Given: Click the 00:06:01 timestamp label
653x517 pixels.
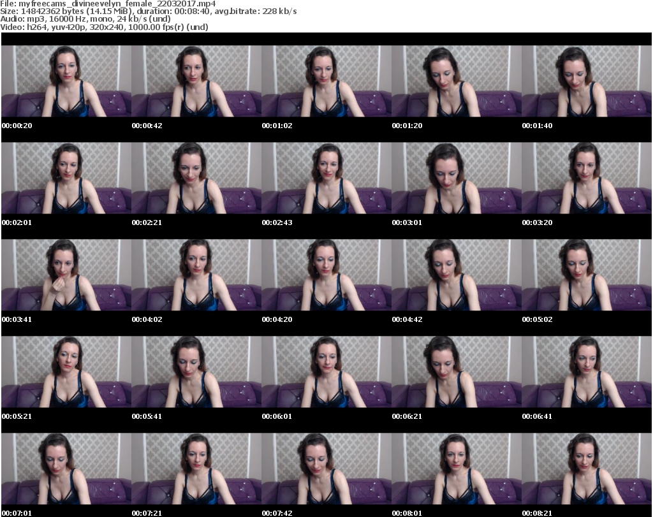Looking at the screenshot, I should pos(277,416).
